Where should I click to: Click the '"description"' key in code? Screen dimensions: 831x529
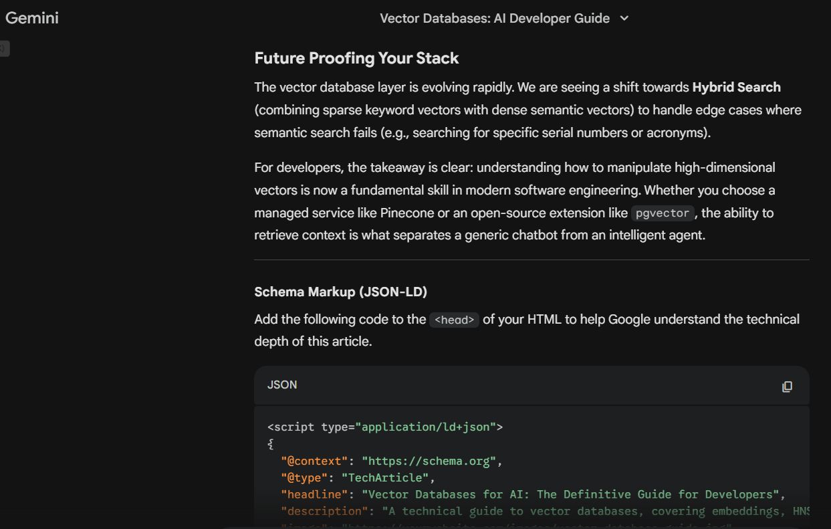tap(324, 512)
